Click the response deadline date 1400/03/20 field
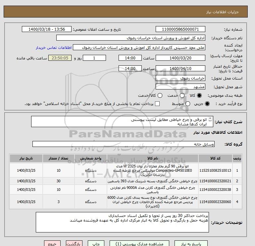This screenshot has width=255, height=246. click(x=180, y=58)
